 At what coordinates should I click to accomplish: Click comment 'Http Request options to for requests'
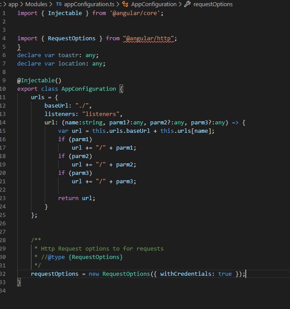point(102,249)
